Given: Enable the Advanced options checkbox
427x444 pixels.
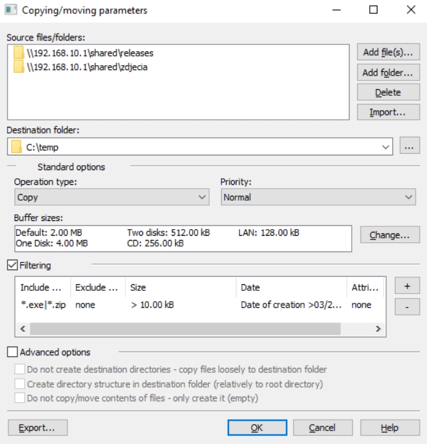Looking at the screenshot, I should (x=13, y=352).
